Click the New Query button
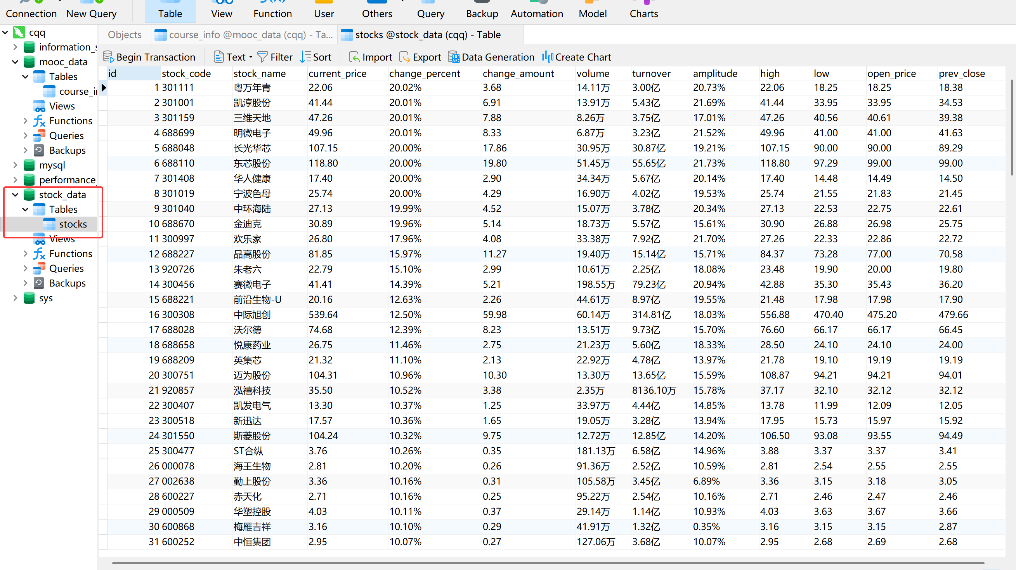The image size is (1016, 570). coord(91,14)
